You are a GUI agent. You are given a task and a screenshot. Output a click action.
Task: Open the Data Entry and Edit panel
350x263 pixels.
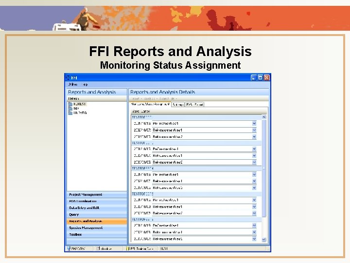click(x=97, y=208)
